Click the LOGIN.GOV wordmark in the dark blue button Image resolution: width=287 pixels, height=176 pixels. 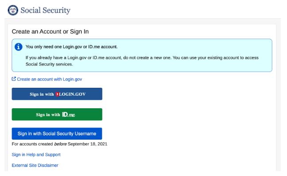pyautogui.click(x=72, y=94)
